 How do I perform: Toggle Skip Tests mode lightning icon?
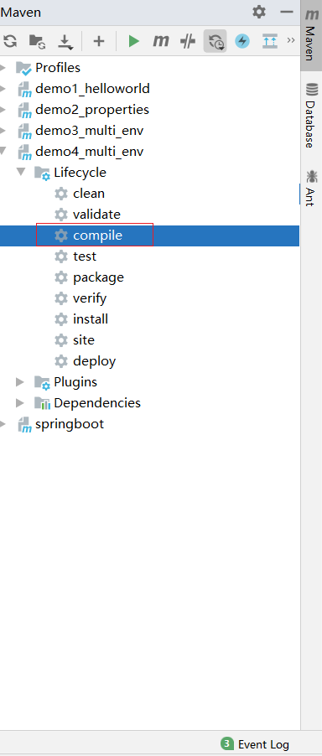[242, 41]
